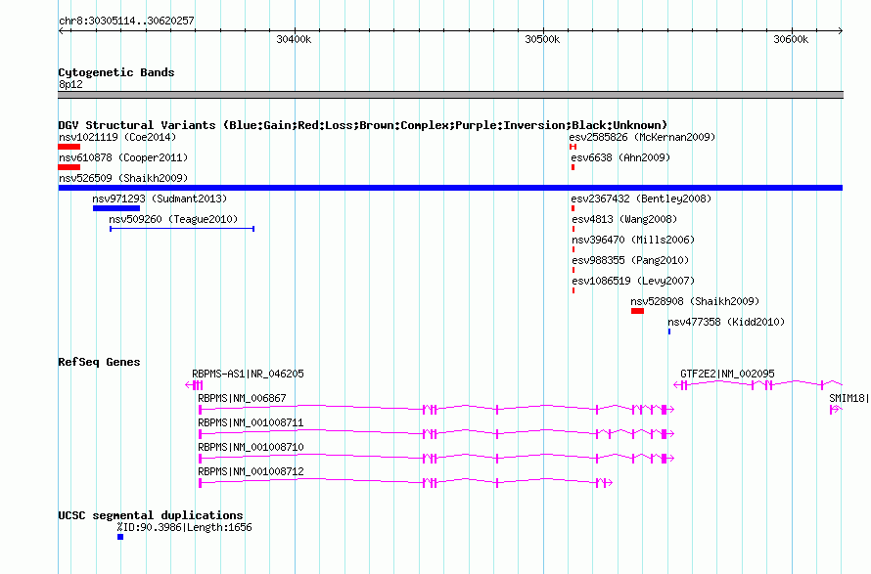The width and height of the screenshot is (871, 574).
Task: Click the thin blue nsv509260 variant line
Action: (182, 229)
